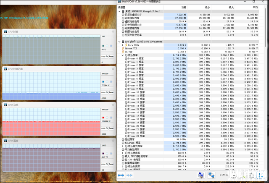This screenshot has height=183, width=269.
Task: Select the 可用物理内存 row
Action: 188,28
